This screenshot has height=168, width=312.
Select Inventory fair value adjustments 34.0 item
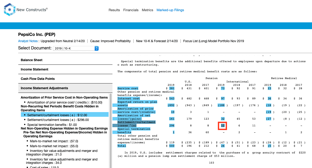tap(62, 161)
